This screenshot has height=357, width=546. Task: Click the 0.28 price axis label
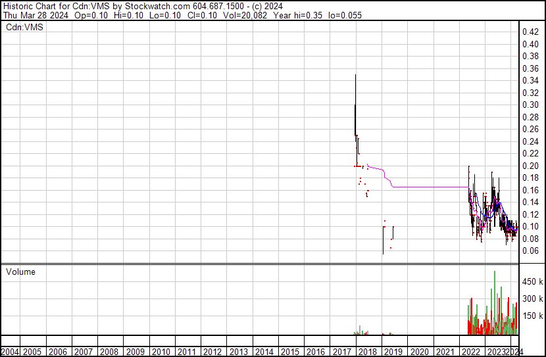click(531, 117)
